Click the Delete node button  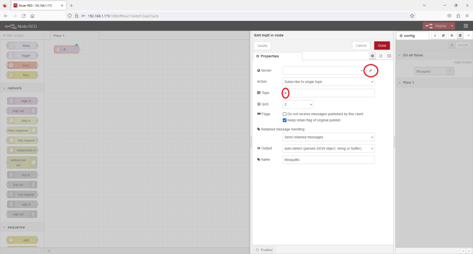262,46
